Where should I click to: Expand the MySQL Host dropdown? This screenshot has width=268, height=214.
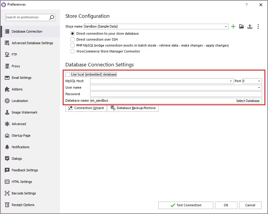pos(231,81)
